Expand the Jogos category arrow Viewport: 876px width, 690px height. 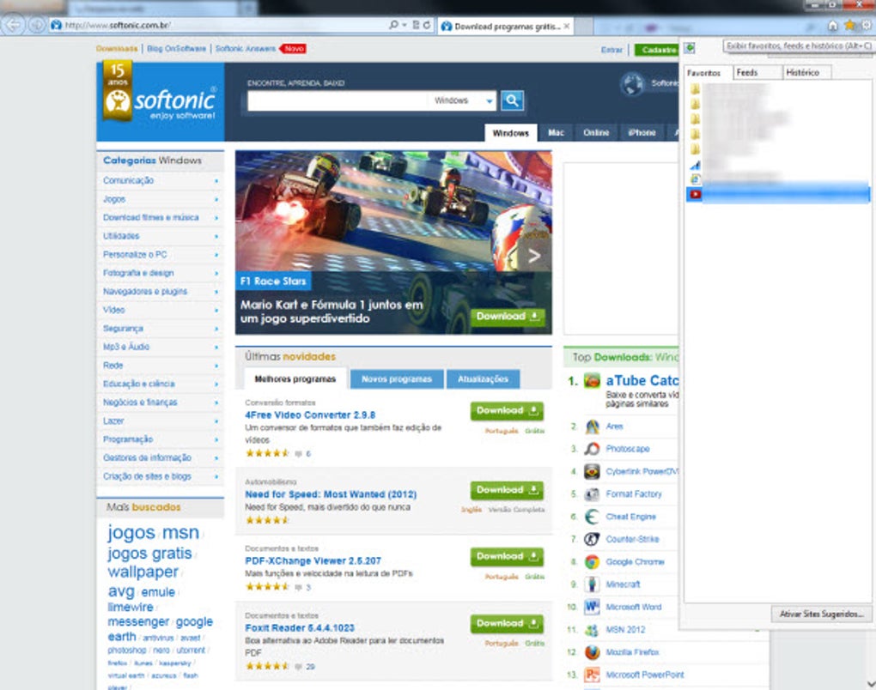coord(216,199)
